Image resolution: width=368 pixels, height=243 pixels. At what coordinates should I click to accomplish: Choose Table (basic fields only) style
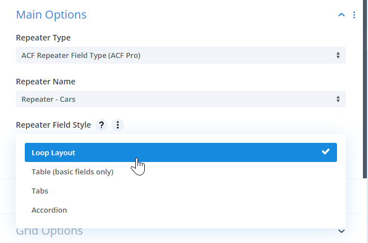(73, 172)
